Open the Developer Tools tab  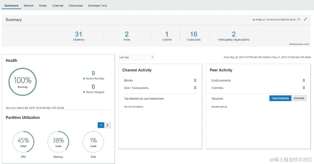[97, 6]
